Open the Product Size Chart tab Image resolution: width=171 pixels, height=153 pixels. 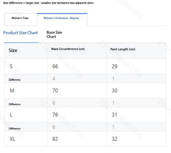(20, 33)
